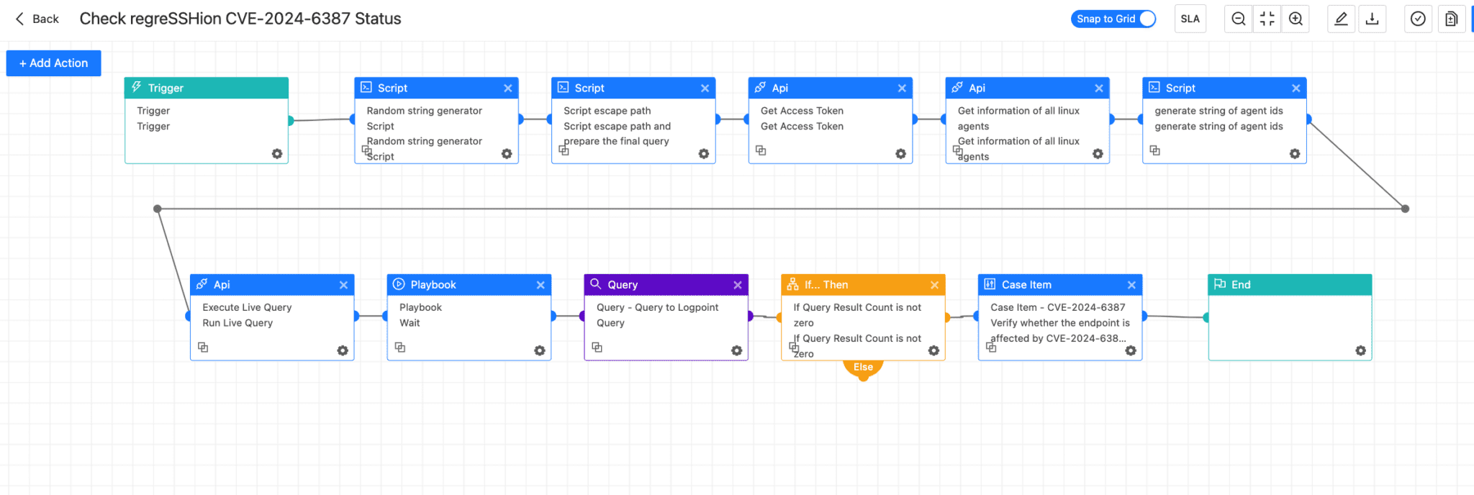Click the download icon in toolbar
This screenshot has height=495, width=1474.
(x=1372, y=19)
